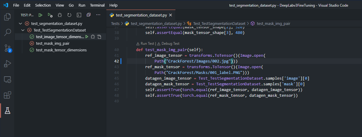This screenshot has height=137, width=362.
Task: Close the test_segmentation_dataset.py editor tab
Action: tap(171, 15)
